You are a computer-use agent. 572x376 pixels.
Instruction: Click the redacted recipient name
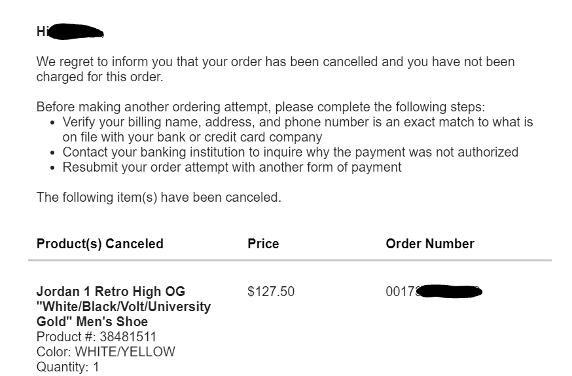pyautogui.click(x=76, y=31)
